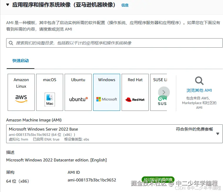The height and width of the screenshot is (192, 223).
Task: Click the 虚拟化: hvm text
Action: coord(19,139)
